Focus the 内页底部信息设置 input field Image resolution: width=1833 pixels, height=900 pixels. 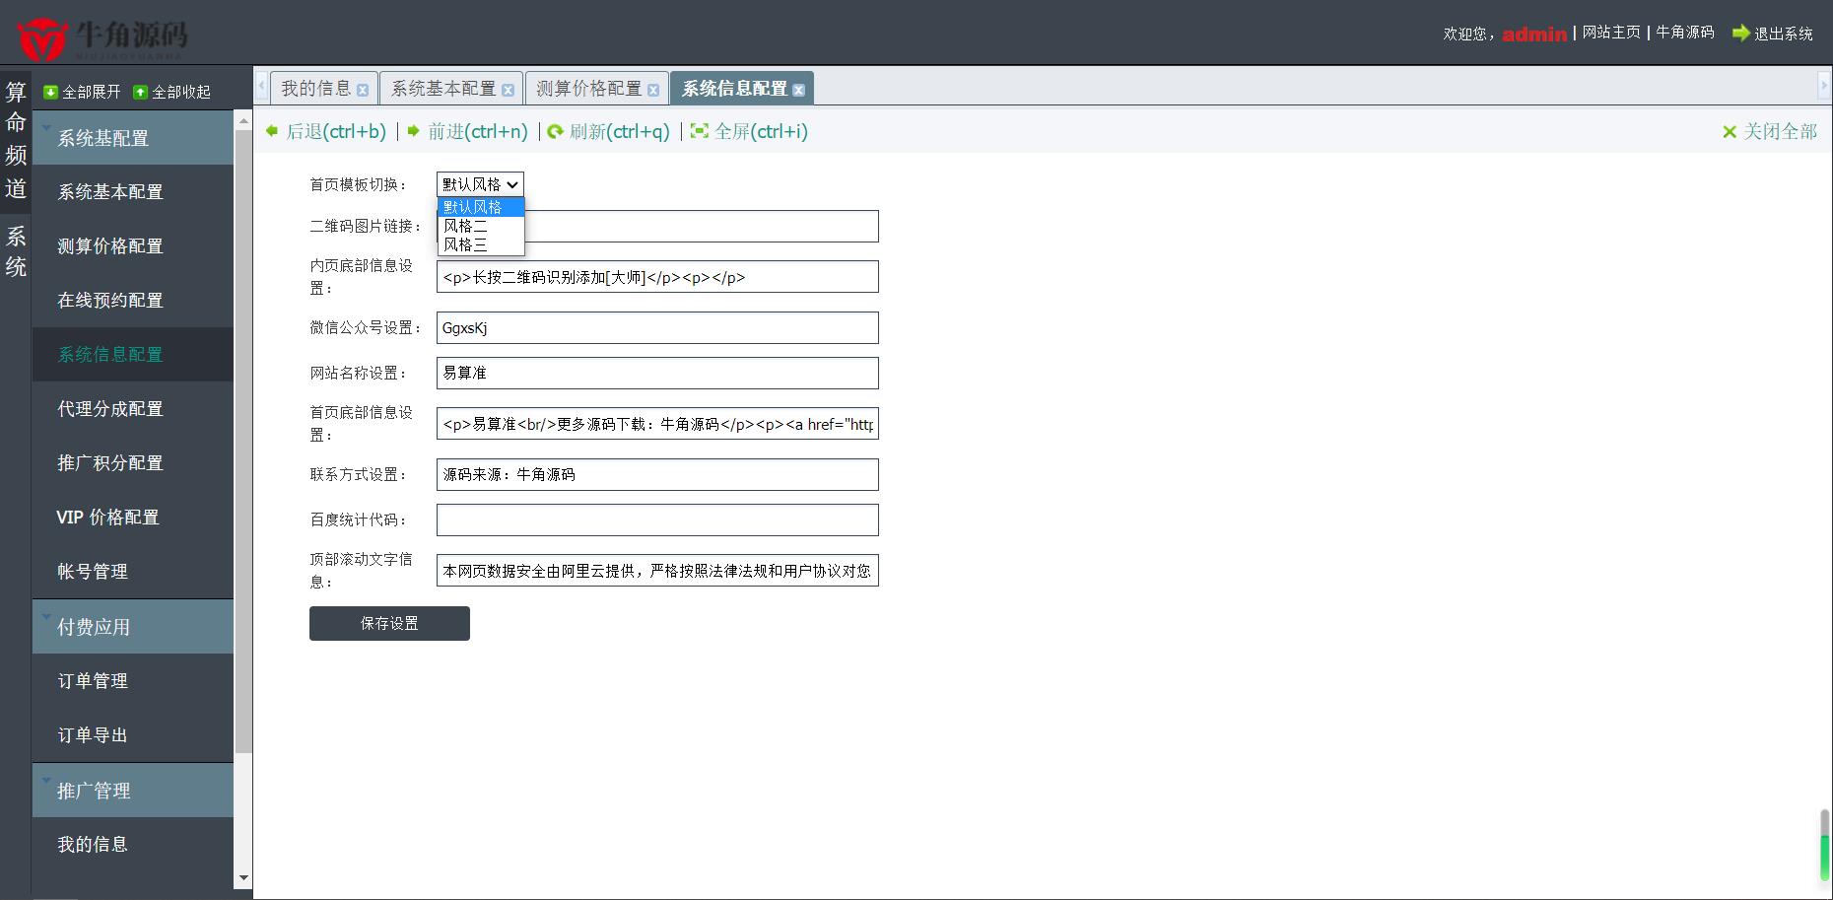click(657, 277)
